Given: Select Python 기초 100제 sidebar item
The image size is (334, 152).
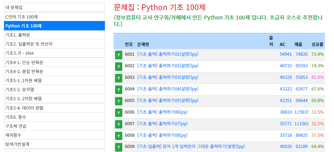Looking at the screenshot, I should pyautogui.click(x=54, y=26).
